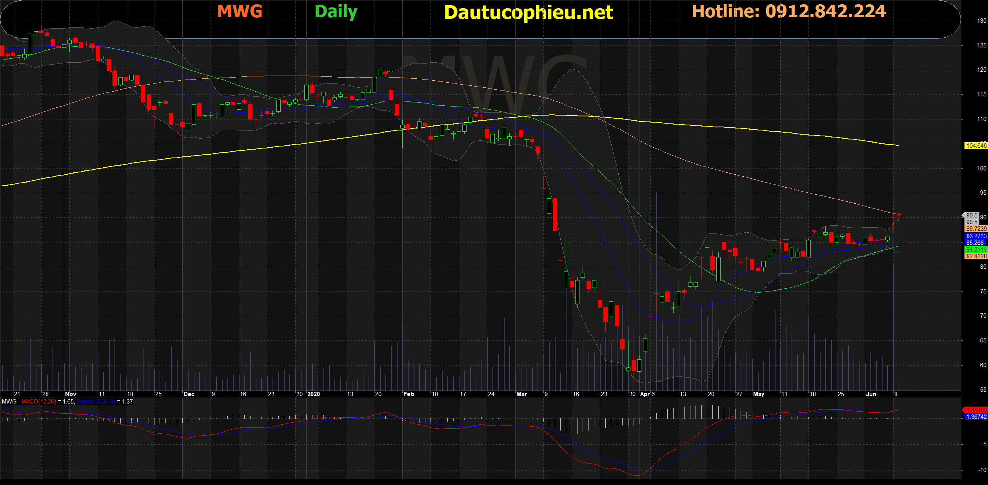Open the Dautucophieu.net link text
This screenshot has width=988, height=485.
(x=528, y=13)
